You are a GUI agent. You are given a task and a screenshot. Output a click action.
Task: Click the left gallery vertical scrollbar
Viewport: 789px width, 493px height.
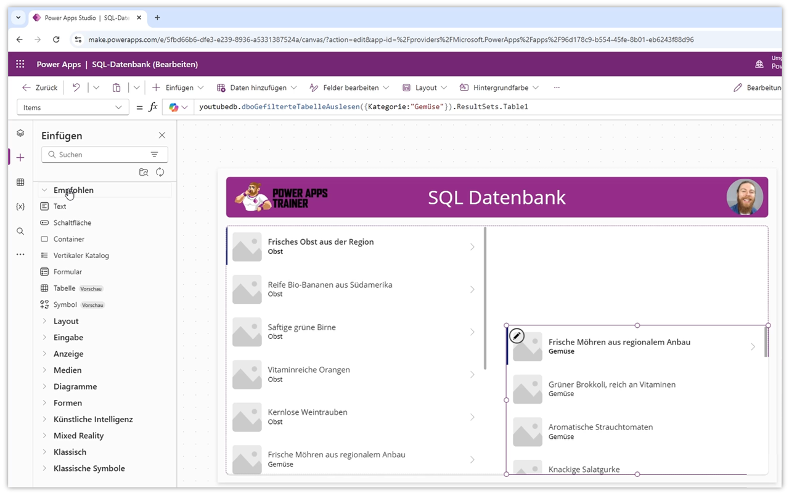click(485, 298)
